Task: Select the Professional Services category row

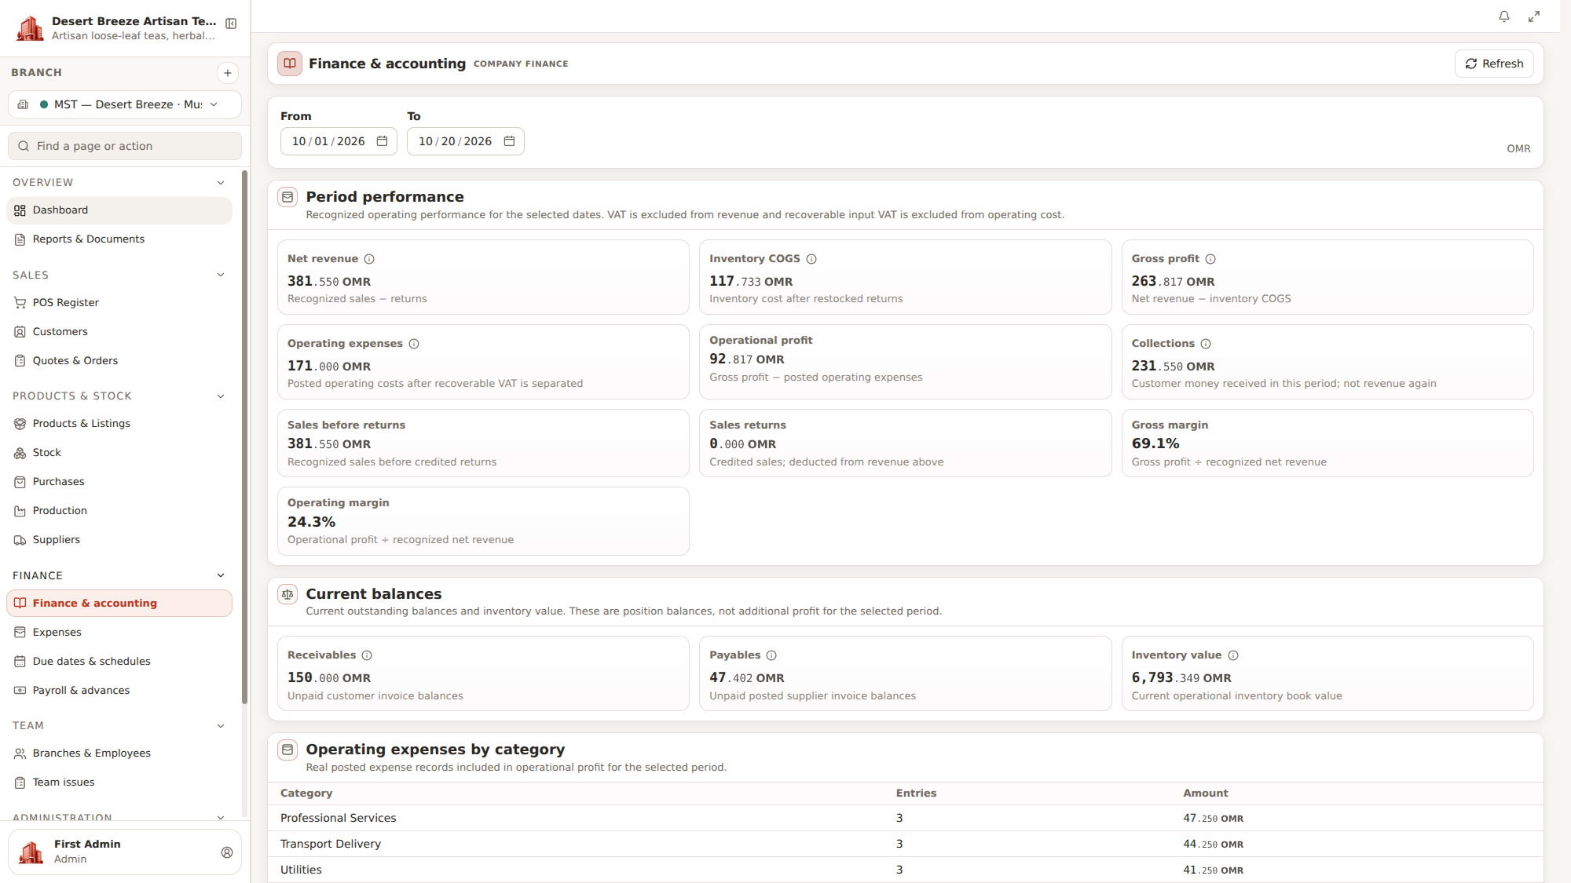Action: pyautogui.click(x=905, y=818)
